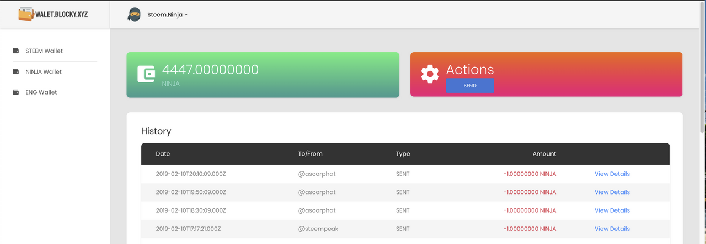Click the page vertical scrollbar
This screenshot has height=244, width=706.
point(703,66)
